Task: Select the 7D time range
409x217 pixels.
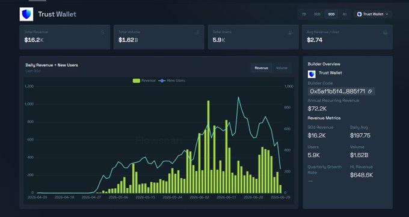Action: click(x=304, y=14)
